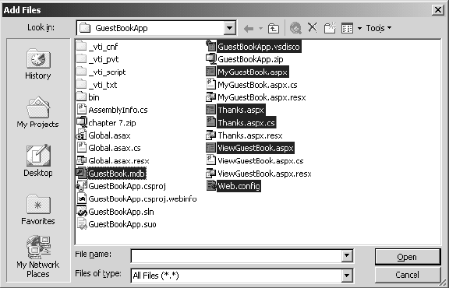This screenshot has width=449, height=288.
Task: Browse My Network Places shortcut
Action: [x=38, y=257]
